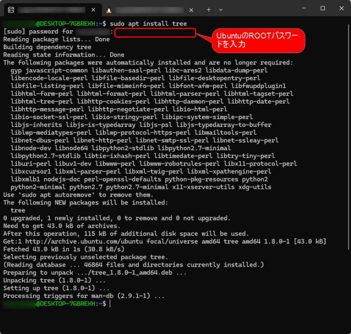
Task: Click 'Reading state information... Done' line
Action: point(64,55)
